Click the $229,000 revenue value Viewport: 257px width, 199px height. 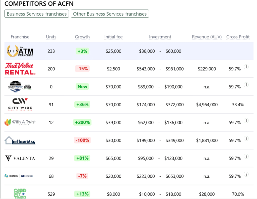[207, 69]
